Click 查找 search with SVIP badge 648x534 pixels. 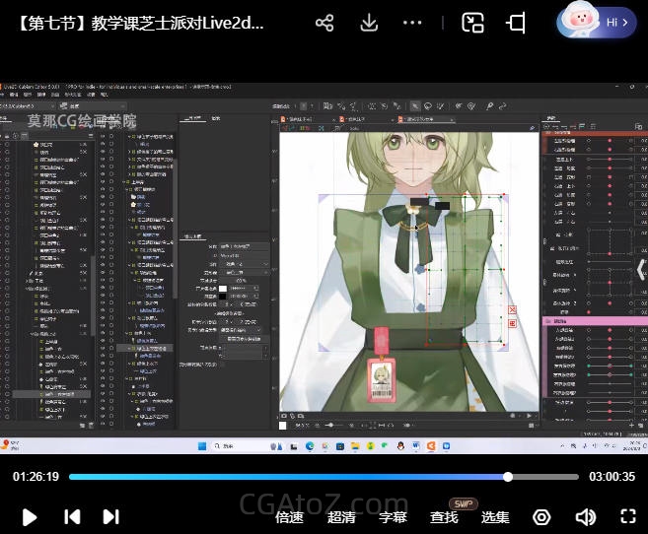click(x=445, y=517)
